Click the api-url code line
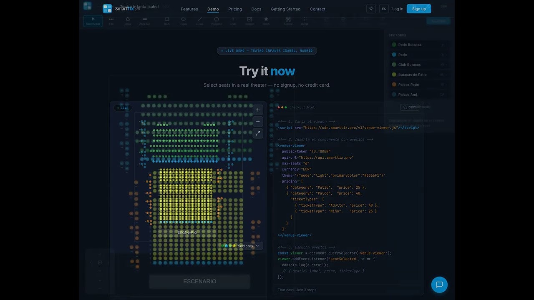This screenshot has height=300, width=534. coord(317,157)
